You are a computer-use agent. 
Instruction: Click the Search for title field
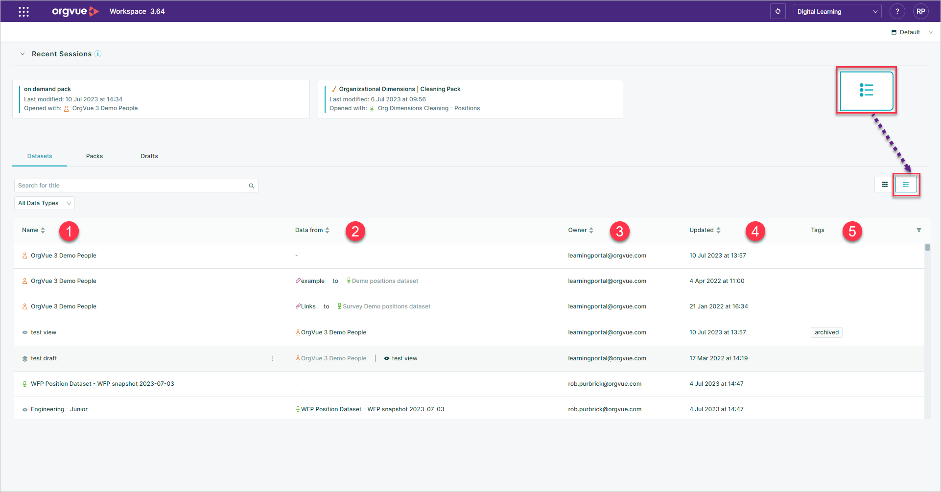pos(130,186)
